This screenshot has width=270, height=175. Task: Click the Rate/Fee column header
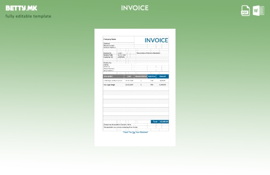[x=152, y=76]
